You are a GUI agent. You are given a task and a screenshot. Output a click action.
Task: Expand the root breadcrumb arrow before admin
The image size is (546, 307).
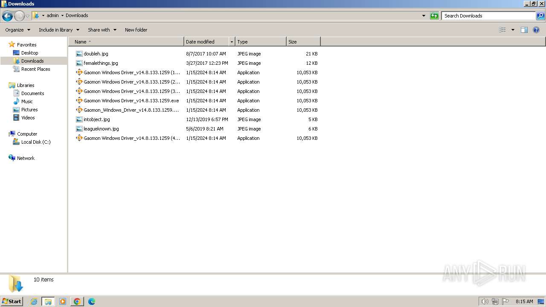43,16
